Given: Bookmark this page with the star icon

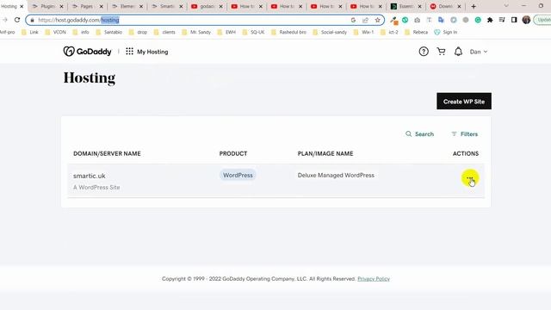Looking at the screenshot, I should coord(377,20).
